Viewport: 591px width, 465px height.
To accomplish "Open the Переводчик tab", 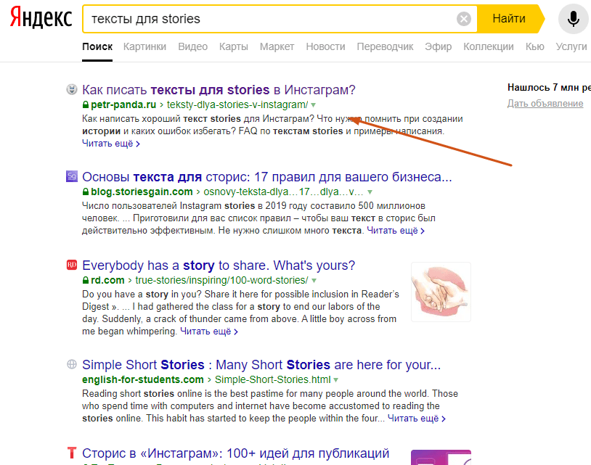I will click(386, 46).
